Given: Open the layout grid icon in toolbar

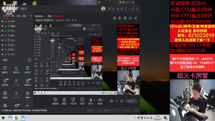Looking at the screenshot, I should coord(125,18).
